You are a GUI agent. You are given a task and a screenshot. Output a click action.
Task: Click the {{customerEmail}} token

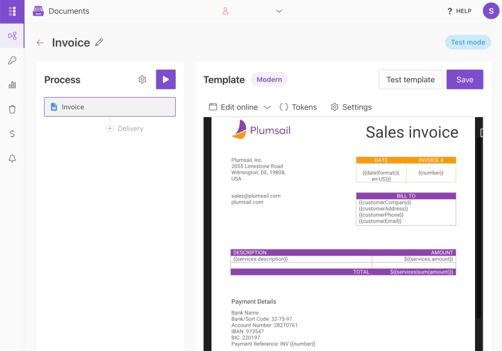click(380, 221)
